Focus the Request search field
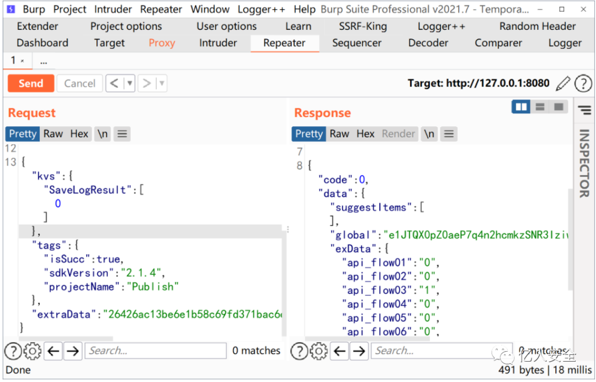The width and height of the screenshot is (596, 382). (156, 351)
